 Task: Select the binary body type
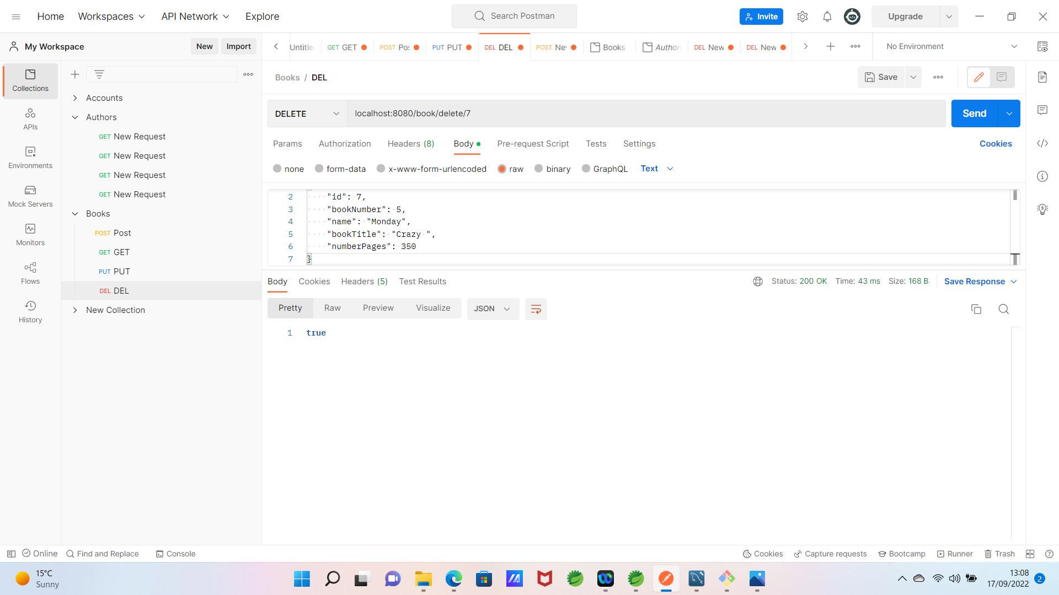553,169
